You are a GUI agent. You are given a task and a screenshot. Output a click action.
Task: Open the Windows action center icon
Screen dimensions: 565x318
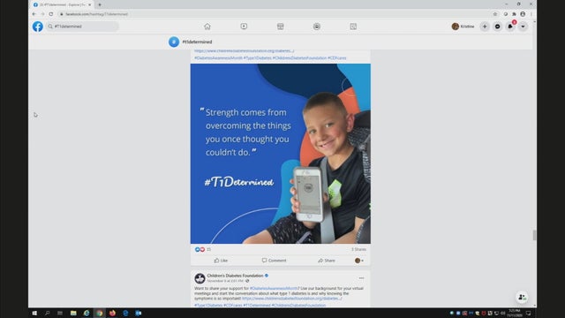[x=528, y=313]
